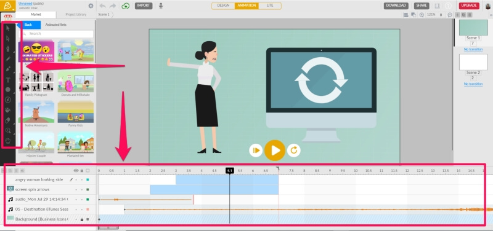Click the green color swatch on screen spin arrows layer
Image resolution: width=493 pixels, height=231 pixels.
(x=88, y=190)
